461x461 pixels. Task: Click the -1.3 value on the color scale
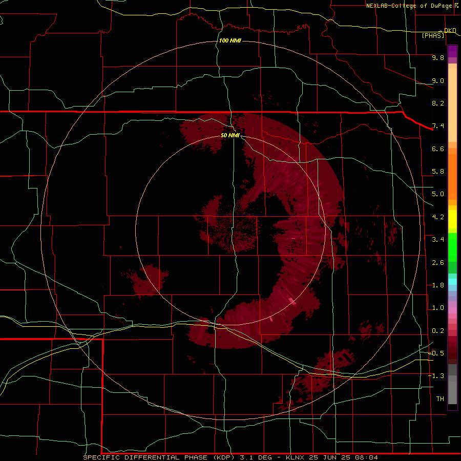tap(436, 376)
